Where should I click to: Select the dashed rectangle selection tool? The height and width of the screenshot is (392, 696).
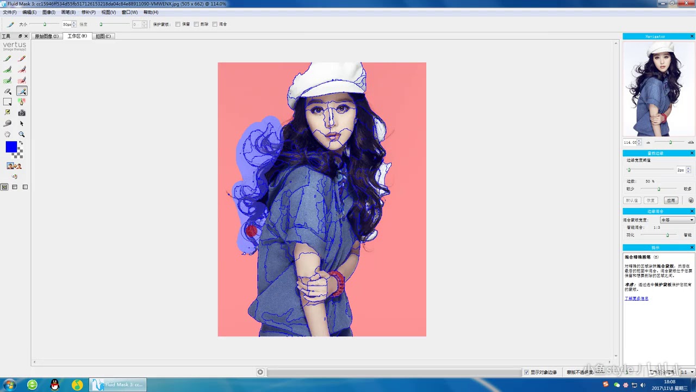coord(8,102)
